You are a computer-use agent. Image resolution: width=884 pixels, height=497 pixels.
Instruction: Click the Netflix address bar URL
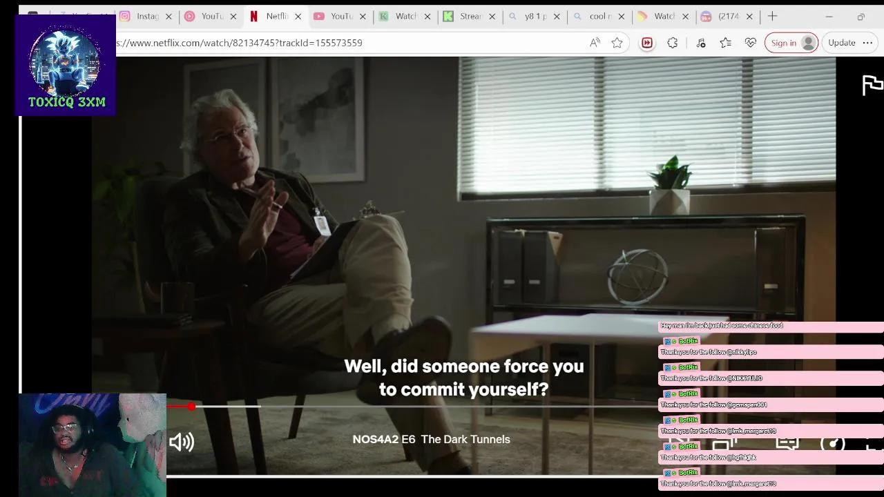pos(240,43)
